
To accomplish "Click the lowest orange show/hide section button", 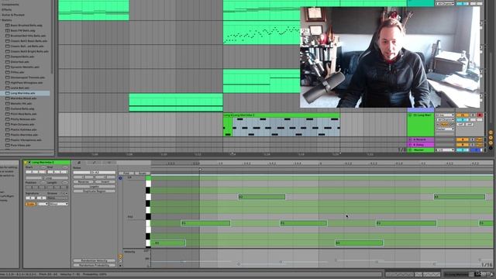I will click(x=491, y=143).
